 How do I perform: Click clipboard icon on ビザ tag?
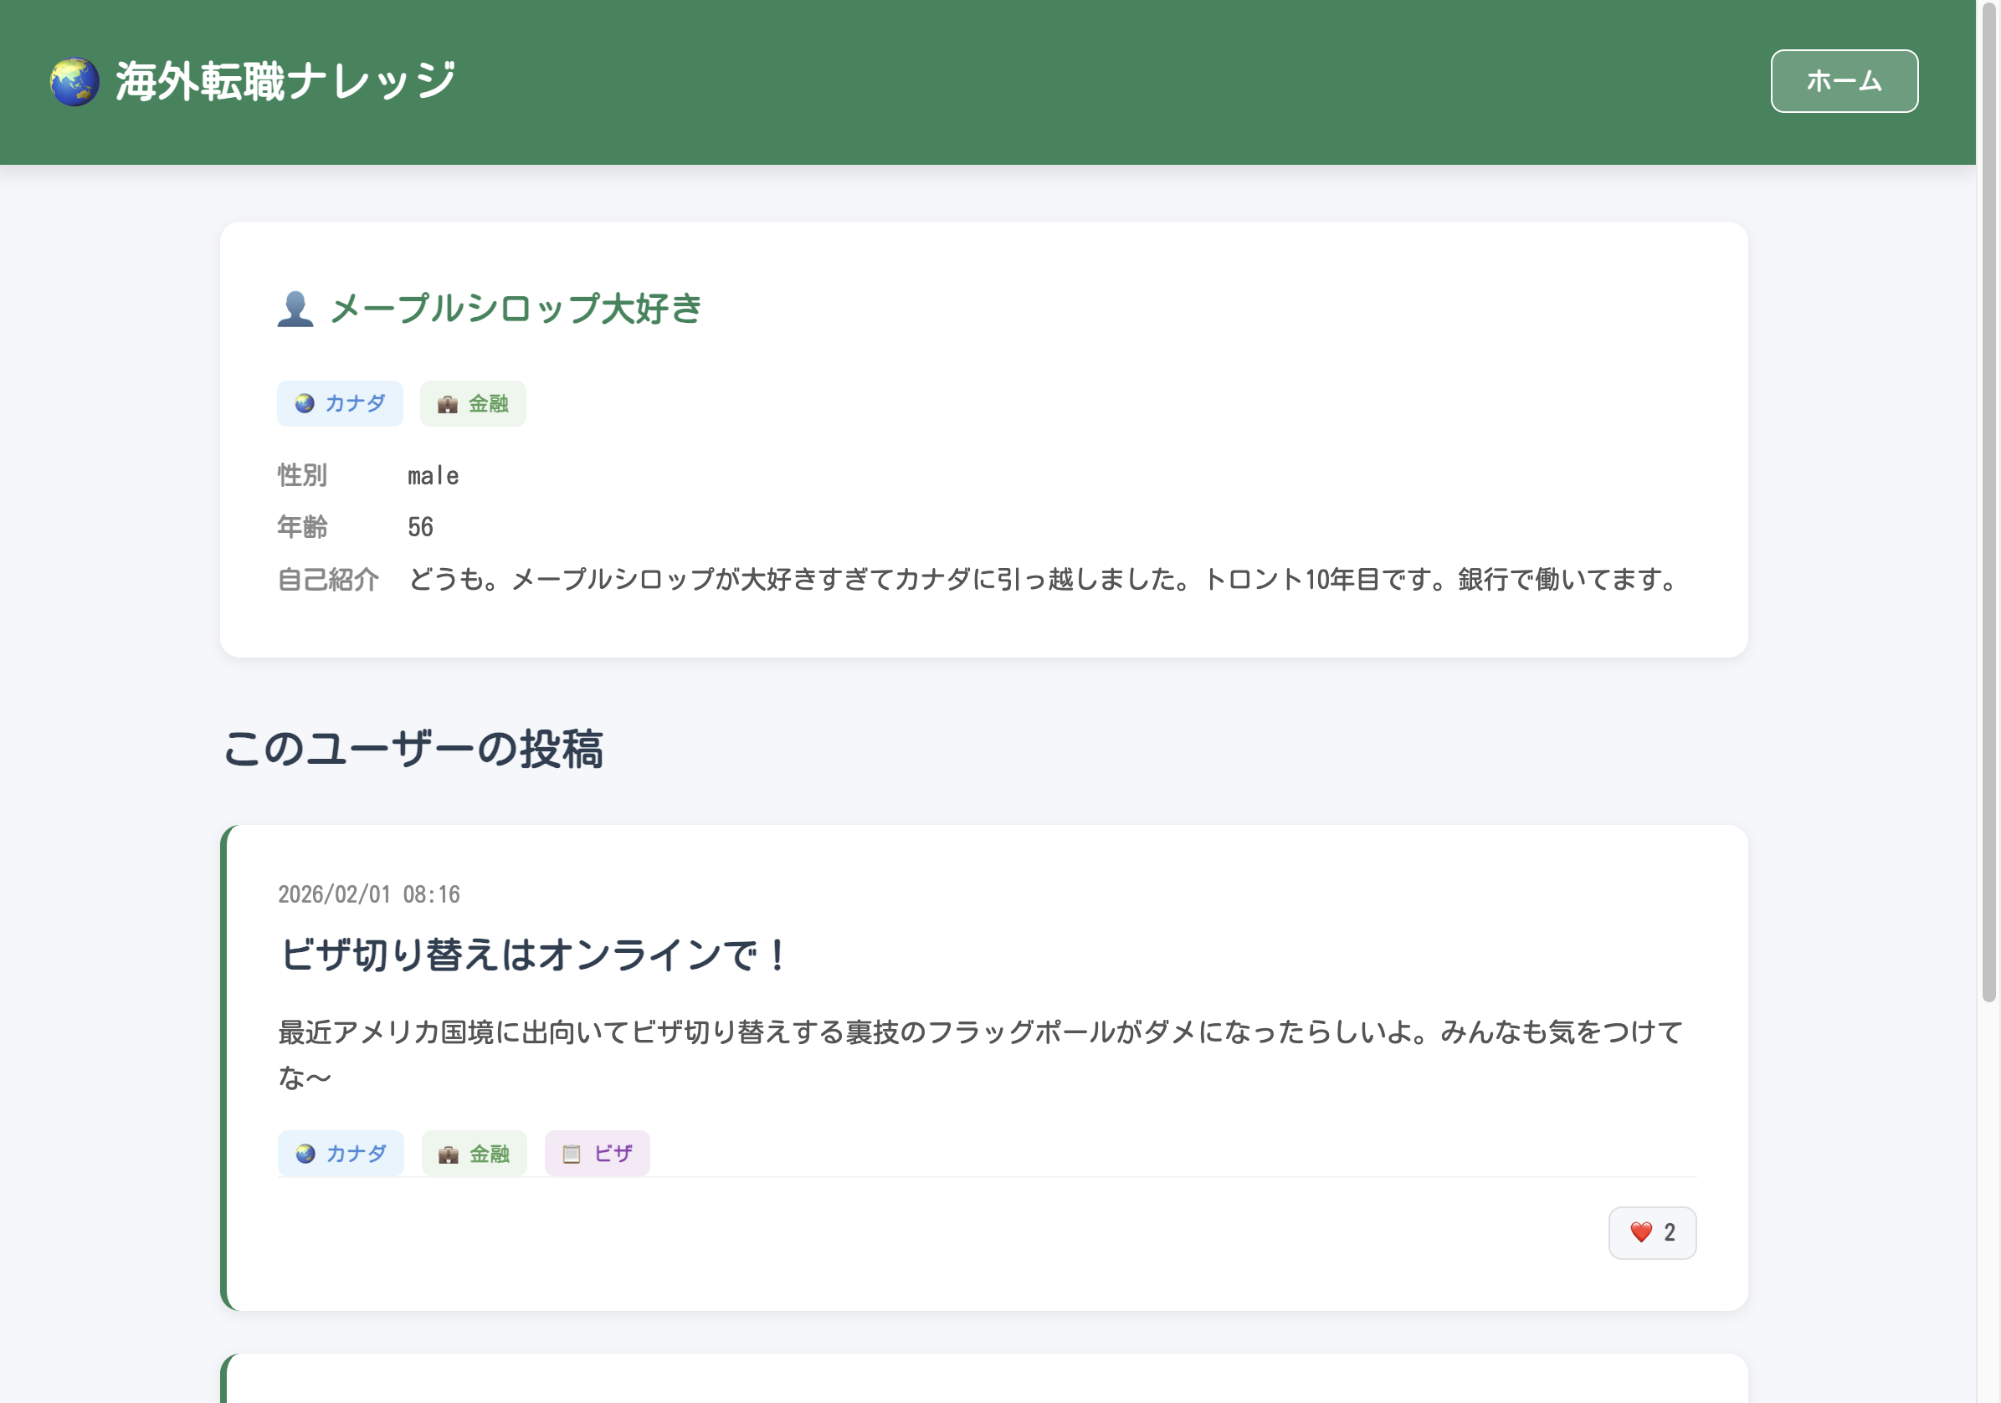(x=572, y=1155)
